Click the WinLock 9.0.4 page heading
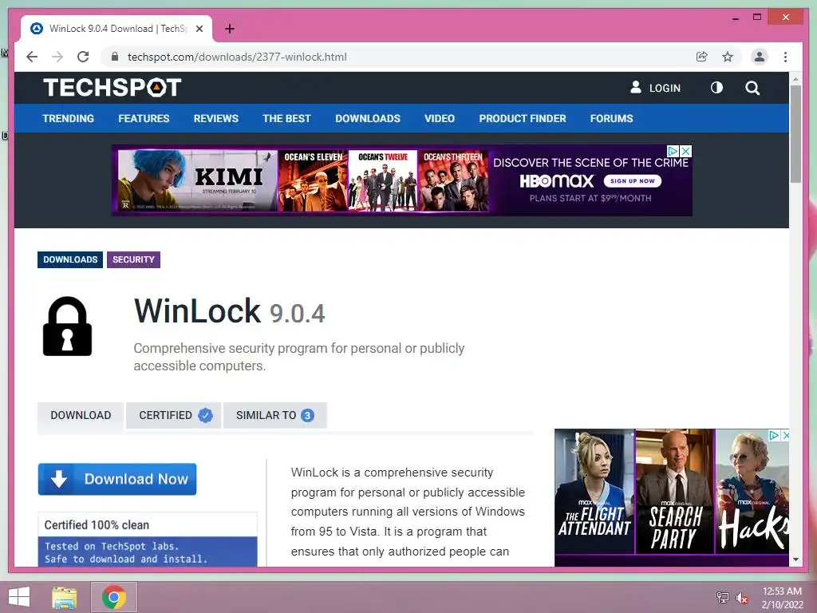 (229, 311)
